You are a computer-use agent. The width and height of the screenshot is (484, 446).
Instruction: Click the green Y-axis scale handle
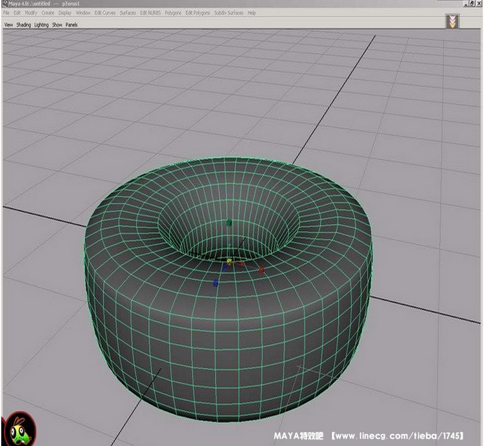228,223
